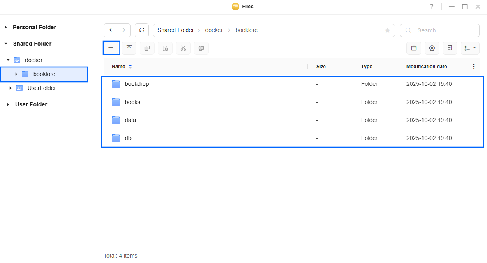Expand the UserFolder tree arrow
The image size is (487, 263).
[11, 88]
